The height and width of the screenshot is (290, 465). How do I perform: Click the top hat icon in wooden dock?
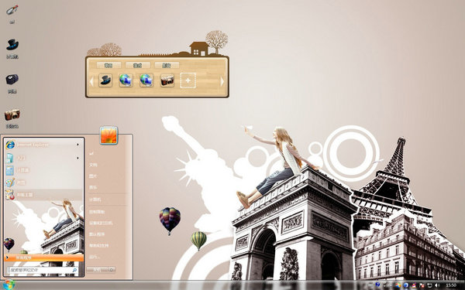point(105,80)
